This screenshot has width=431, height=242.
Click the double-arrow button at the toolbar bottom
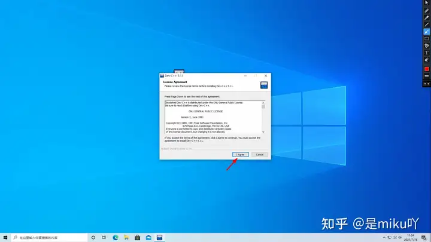point(426,84)
